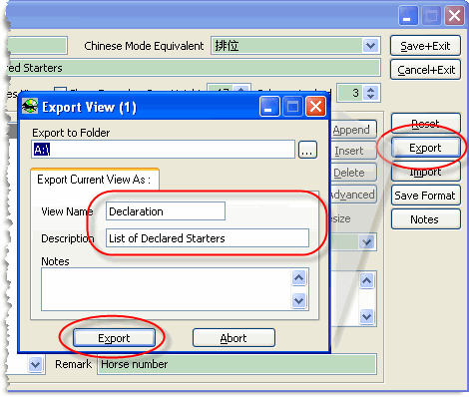Increase the value 3 with spinner up arrow

371,89
